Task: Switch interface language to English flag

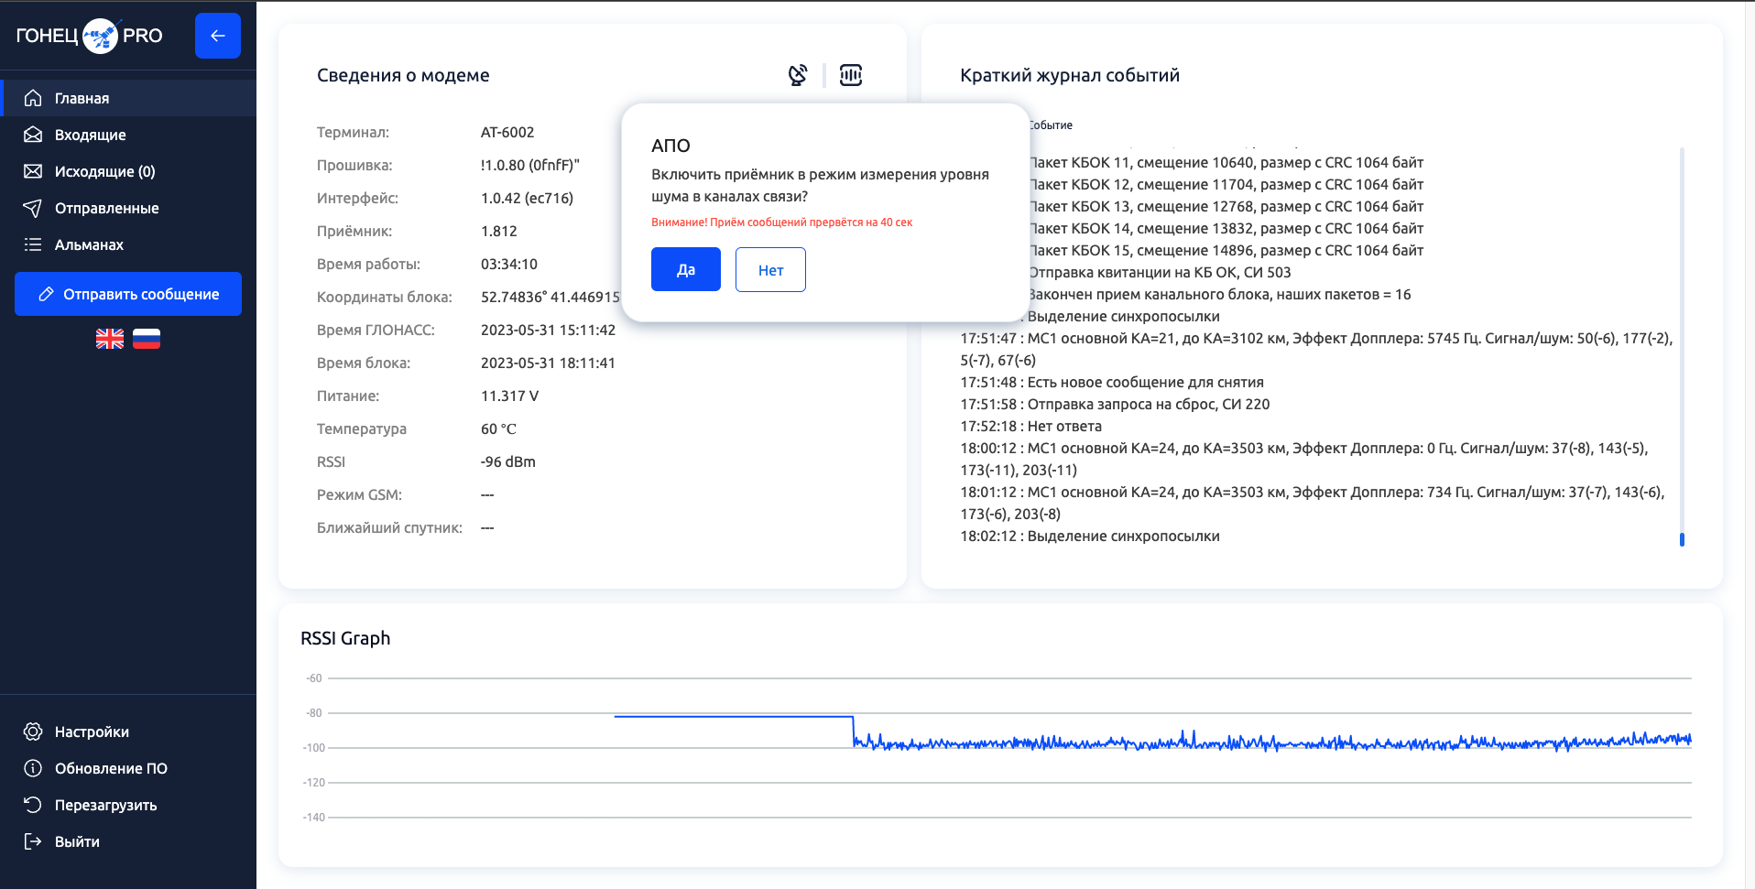Action: (x=110, y=339)
